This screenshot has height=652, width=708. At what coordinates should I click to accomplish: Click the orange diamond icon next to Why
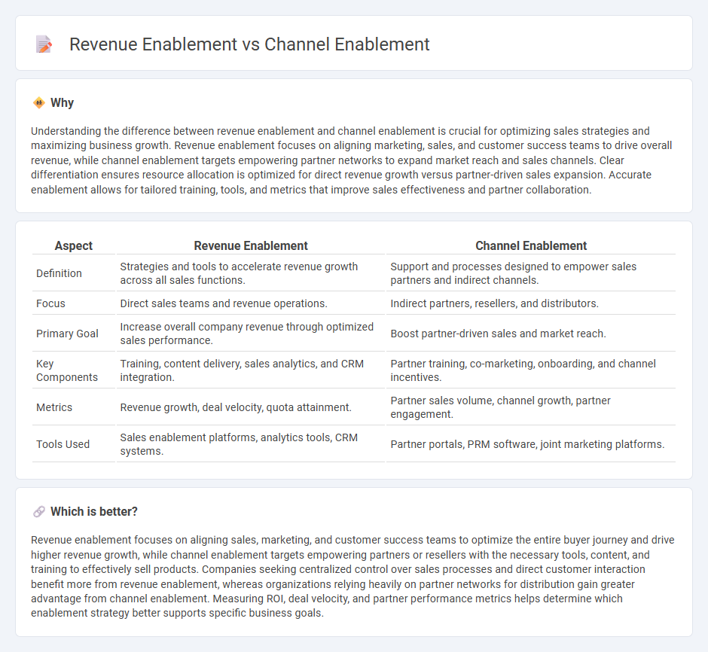pyautogui.click(x=39, y=103)
